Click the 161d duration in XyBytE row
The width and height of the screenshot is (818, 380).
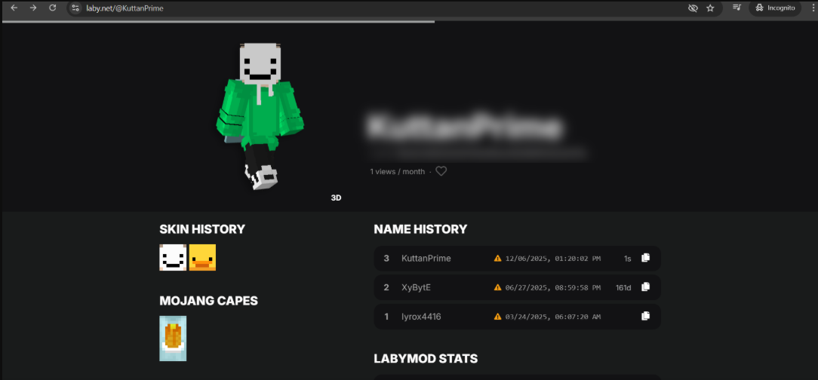coord(623,287)
